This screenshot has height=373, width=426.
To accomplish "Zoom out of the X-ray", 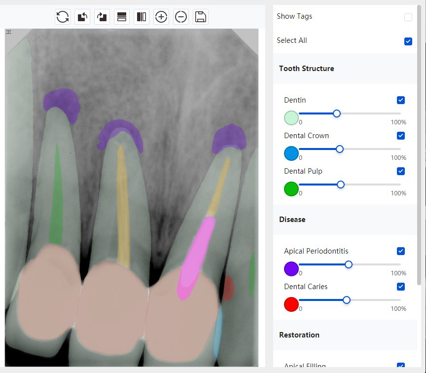I will [181, 17].
